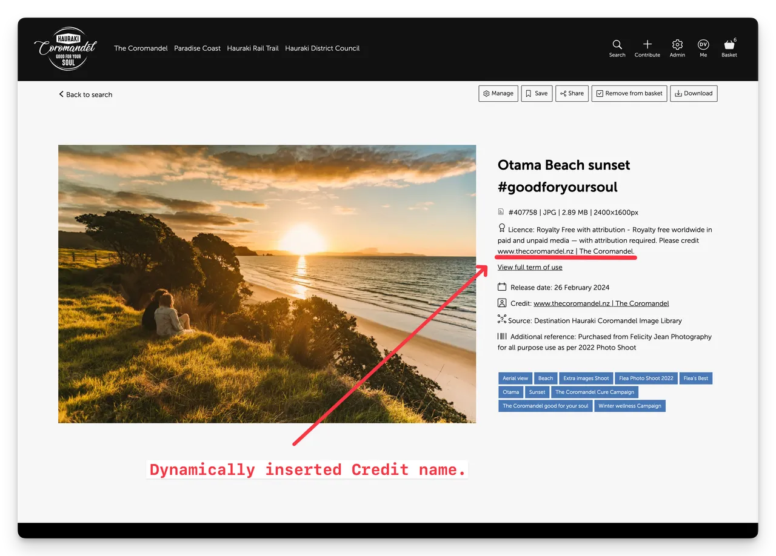The width and height of the screenshot is (776, 556).
Task: Click Remove from basket
Action: (x=629, y=93)
